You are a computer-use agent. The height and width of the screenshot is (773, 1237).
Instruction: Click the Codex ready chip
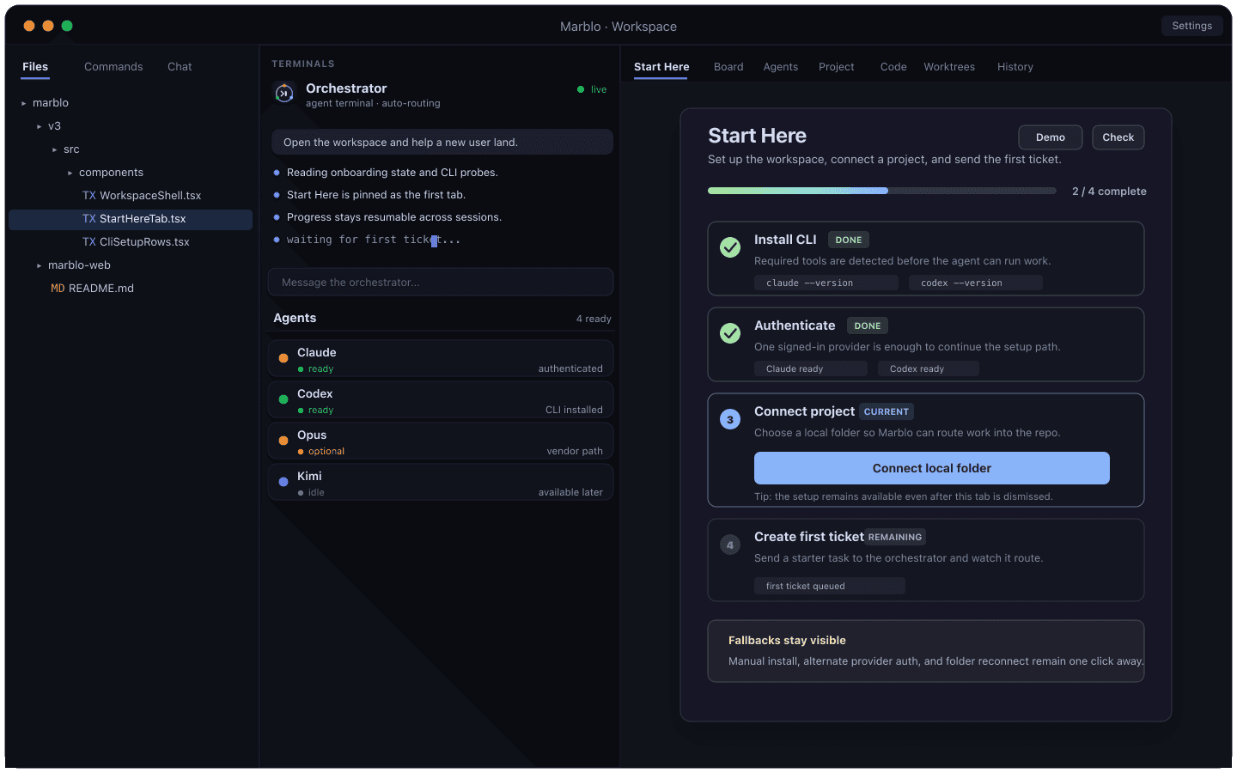point(929,368)
